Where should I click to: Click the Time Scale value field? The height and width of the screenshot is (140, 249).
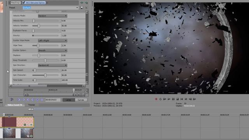tap(73, 80)
